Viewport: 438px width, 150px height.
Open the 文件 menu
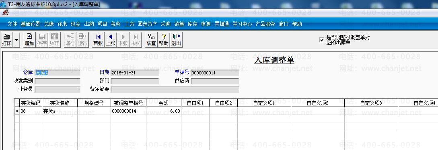pos(12,24)
